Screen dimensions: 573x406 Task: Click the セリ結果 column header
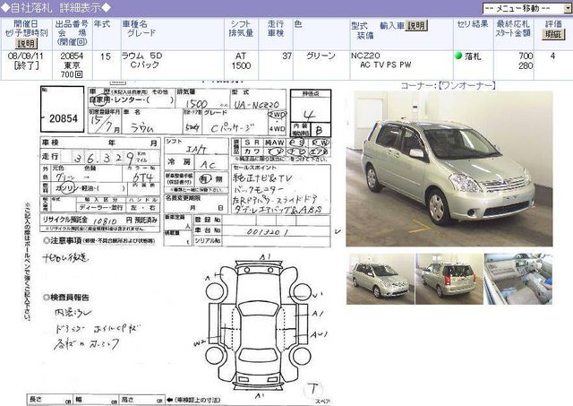[473, 24]
